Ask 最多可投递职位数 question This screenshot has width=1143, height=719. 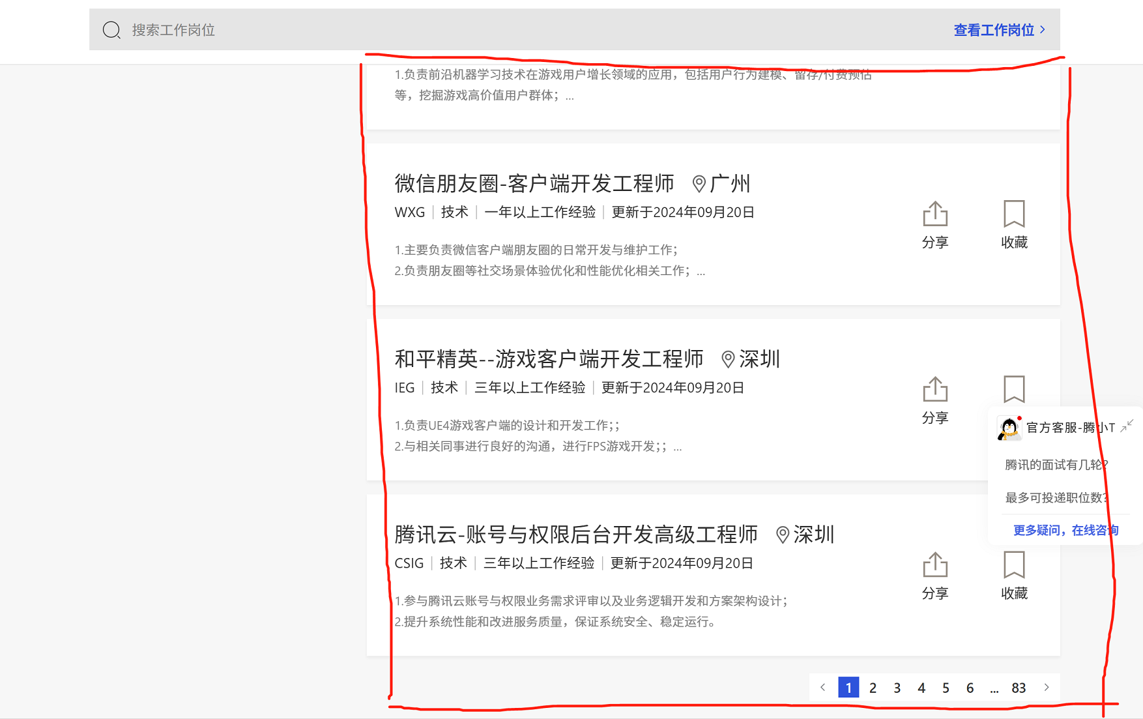1056,498
